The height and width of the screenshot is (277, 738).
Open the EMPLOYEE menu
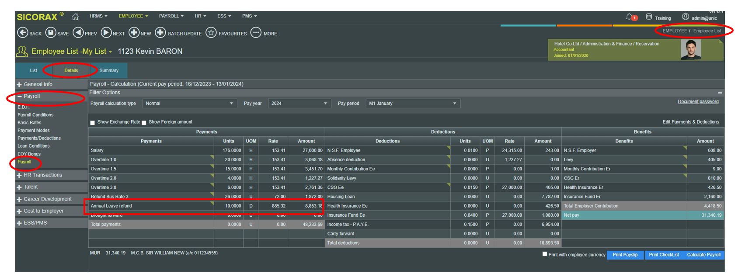point(133,16)
